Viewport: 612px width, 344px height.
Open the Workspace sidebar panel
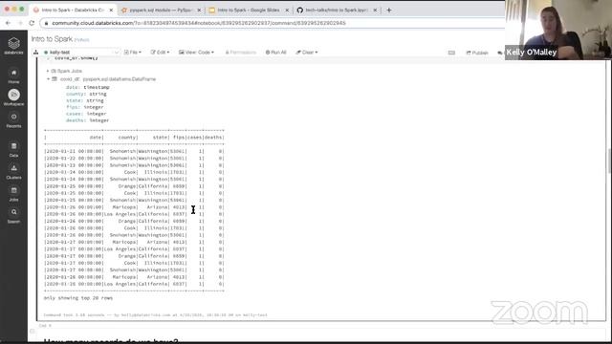[x=13, y=97]
